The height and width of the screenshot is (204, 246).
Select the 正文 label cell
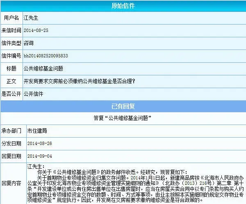(11, 81)
